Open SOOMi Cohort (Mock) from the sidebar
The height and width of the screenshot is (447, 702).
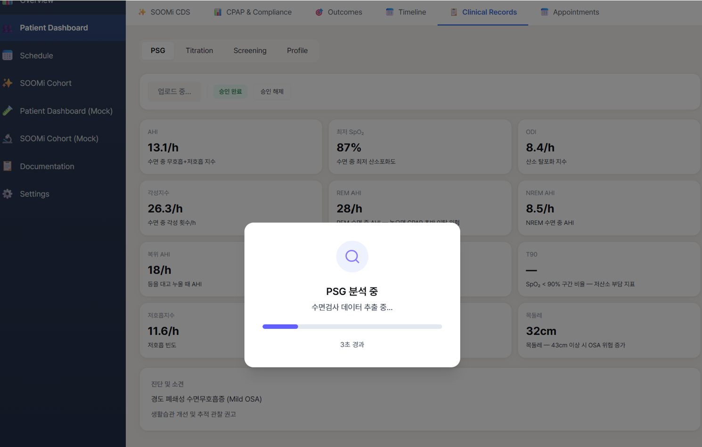tap(59, 138)
